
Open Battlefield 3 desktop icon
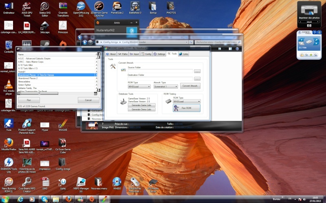point(135,8)
